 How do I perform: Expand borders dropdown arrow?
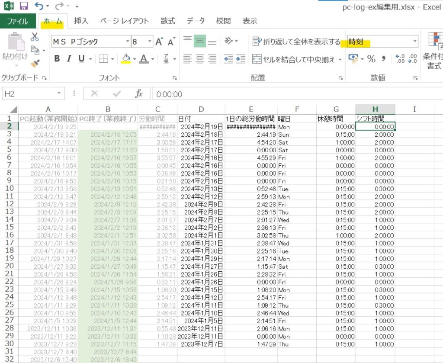[112, 59]
